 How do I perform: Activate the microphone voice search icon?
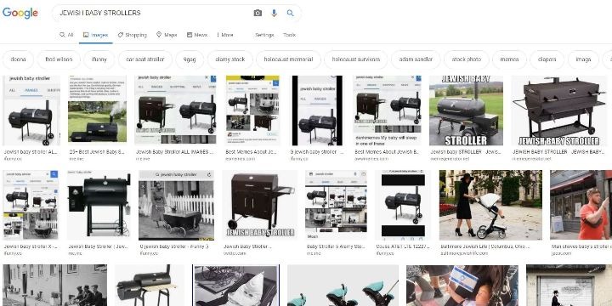point(274,13)
